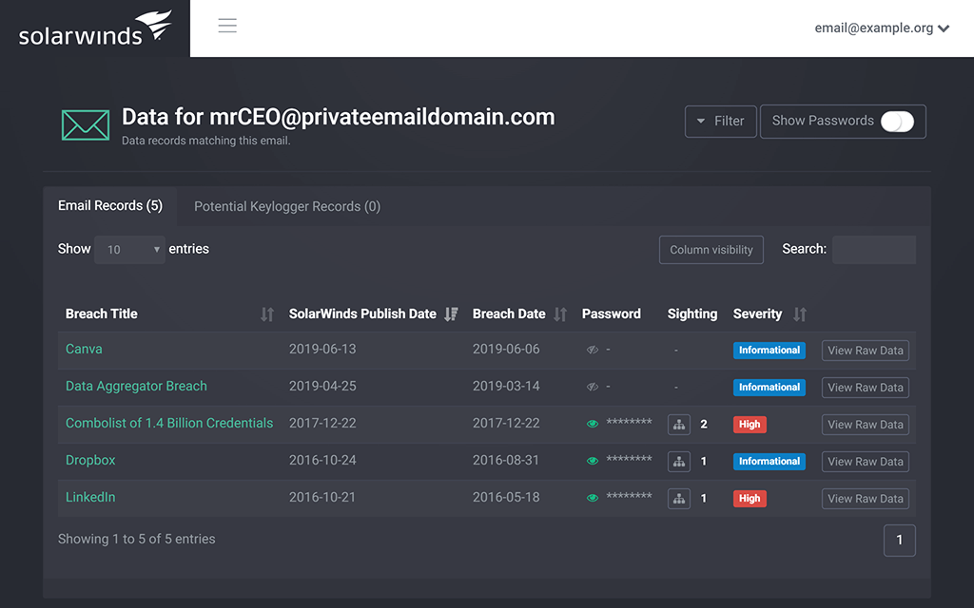Sort by Severity arrows icon
The width and height of the screenshot is (974, 608).
800,314
